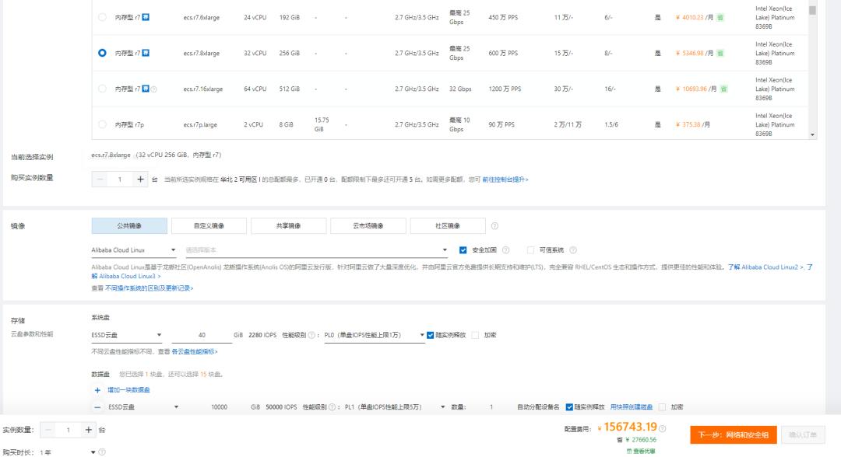
Task: Uncheck the 安全加固 checkbox
Action: point(463,249)
